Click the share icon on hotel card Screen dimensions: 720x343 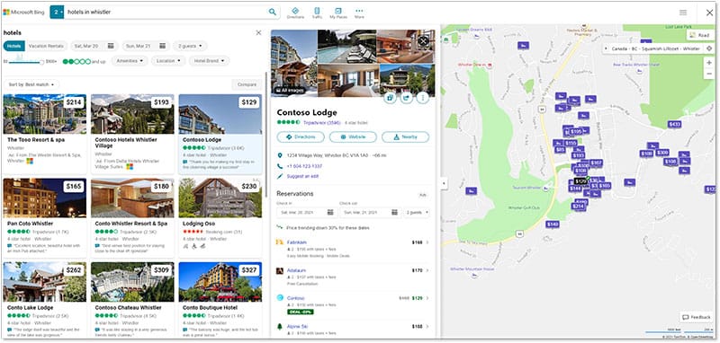coord(407,98)
